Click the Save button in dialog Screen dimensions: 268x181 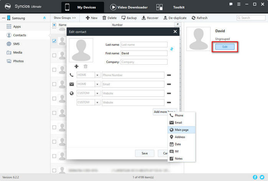[145, 153]
